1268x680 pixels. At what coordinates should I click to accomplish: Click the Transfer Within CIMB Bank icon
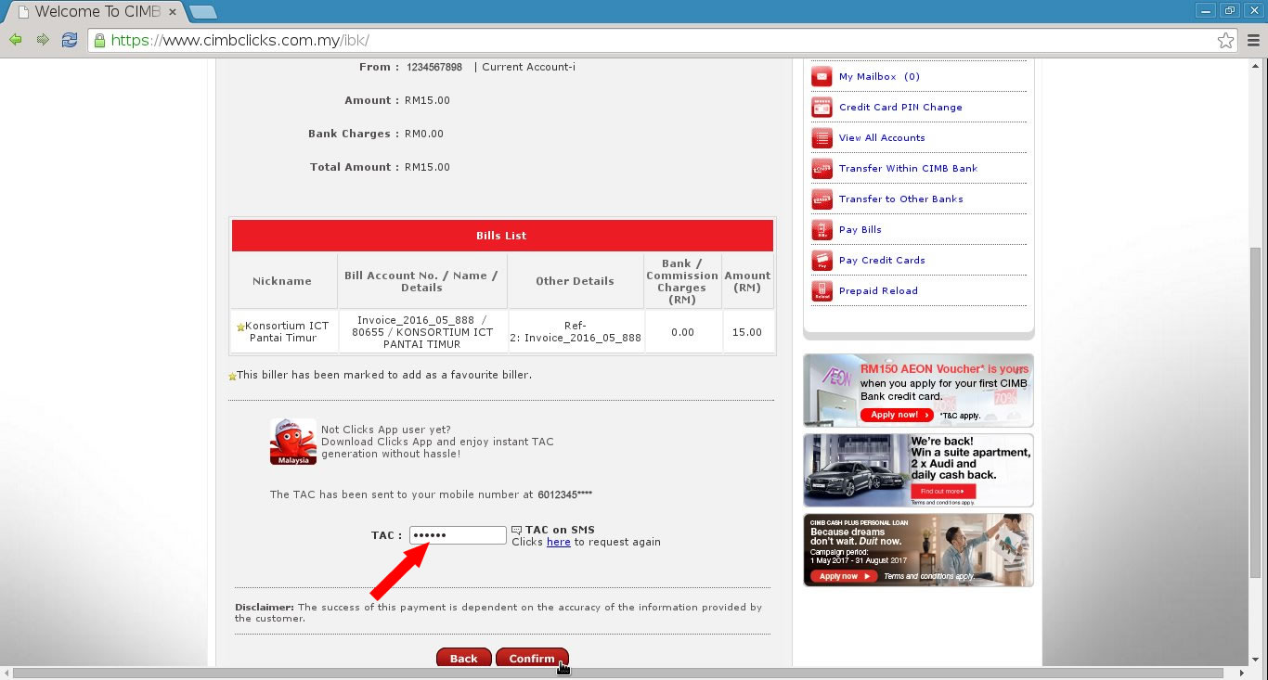click(822, 168)
